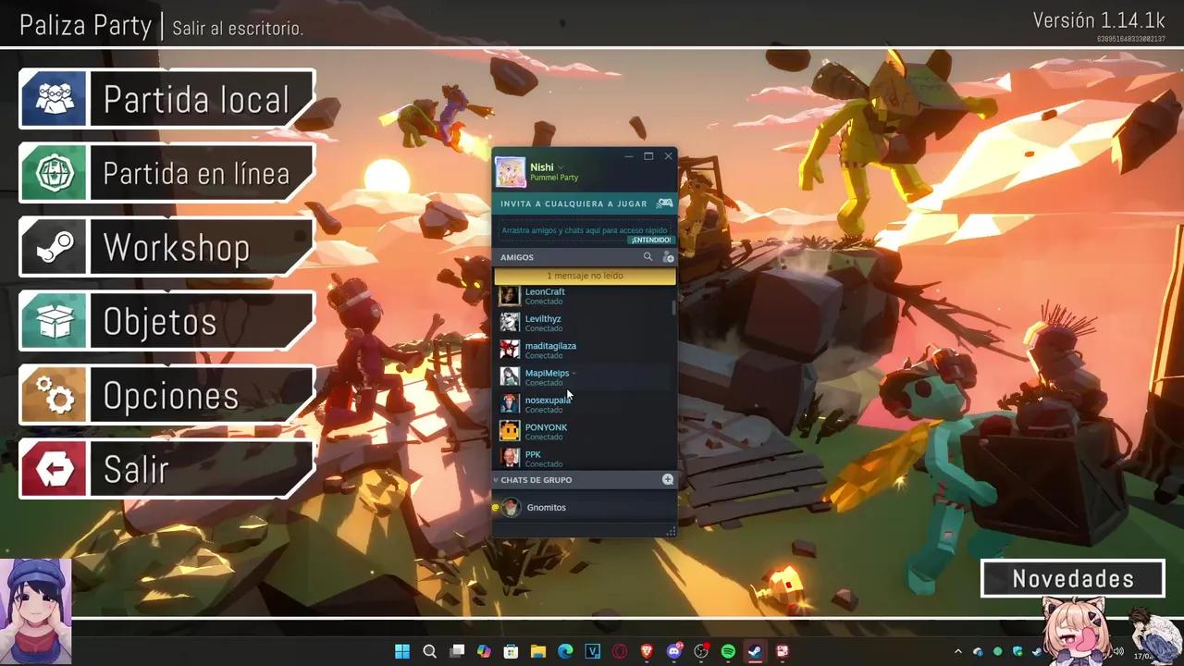Open the Workshop menu entry
The image size is (1184, 666).
click(x=166, y=247)
